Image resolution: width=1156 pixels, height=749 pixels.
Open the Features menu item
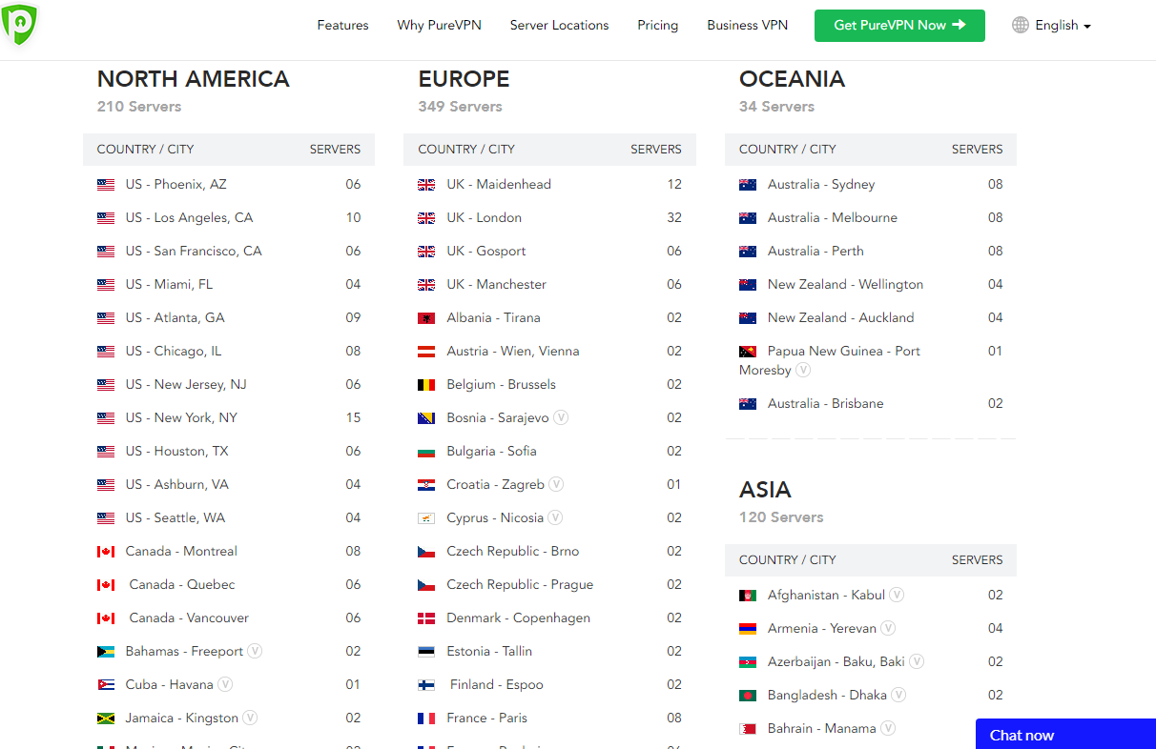pos(343,26)
